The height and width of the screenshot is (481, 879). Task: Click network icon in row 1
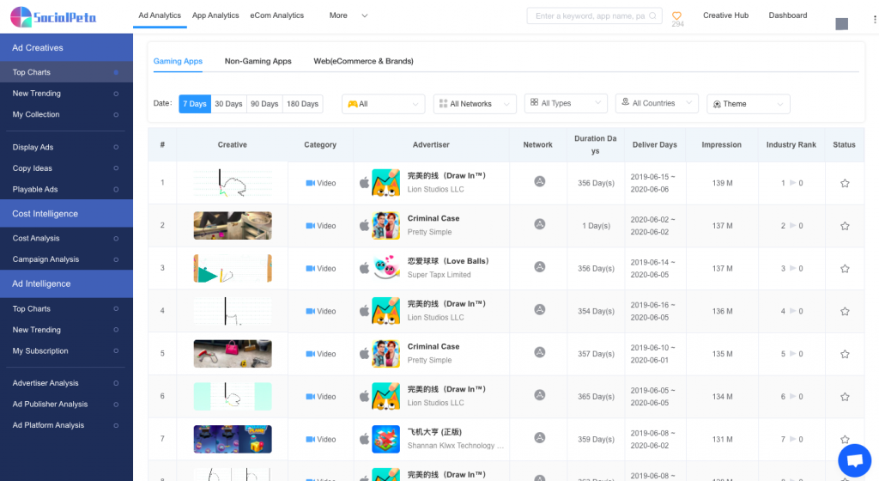[539, 181]
